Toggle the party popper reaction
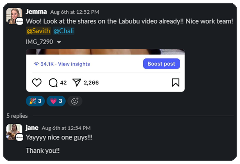The width and height of the screenshot is (240, 164). click(x=35, y=101)
